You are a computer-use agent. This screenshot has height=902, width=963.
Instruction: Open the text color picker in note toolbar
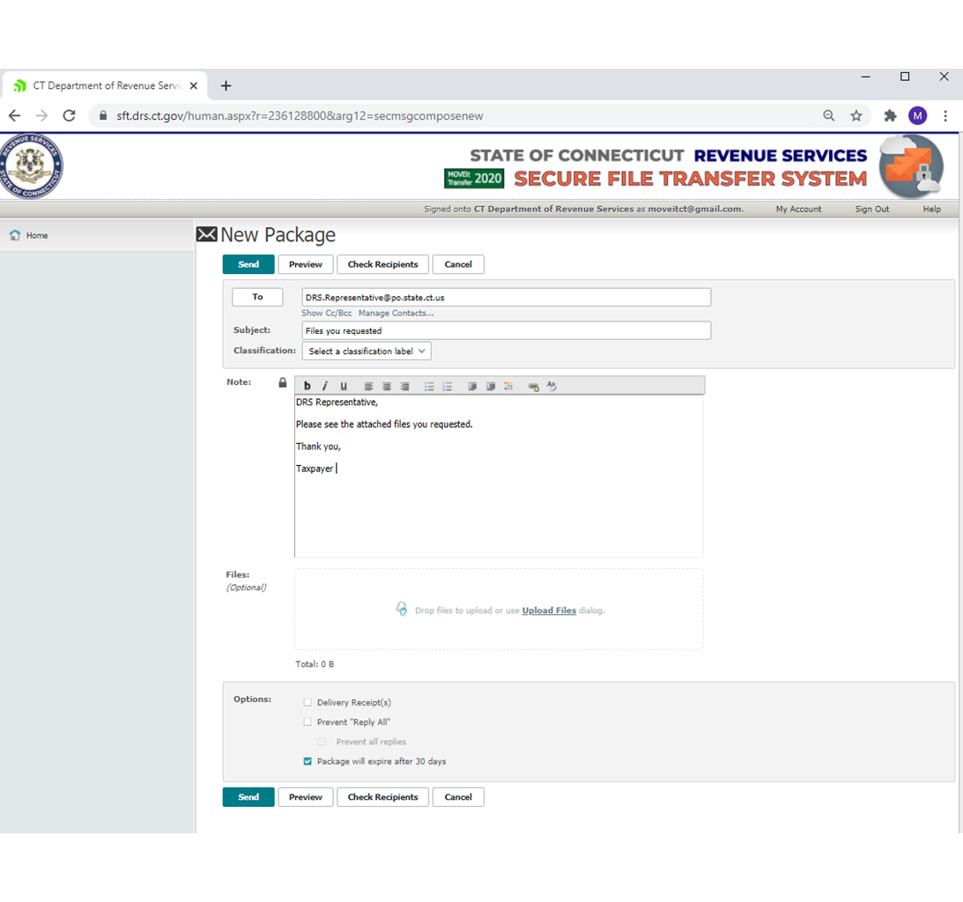click(x=508, y=387)
